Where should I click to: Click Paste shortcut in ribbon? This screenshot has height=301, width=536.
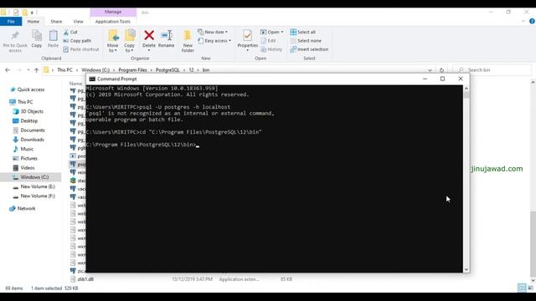(x=81, y=49)
